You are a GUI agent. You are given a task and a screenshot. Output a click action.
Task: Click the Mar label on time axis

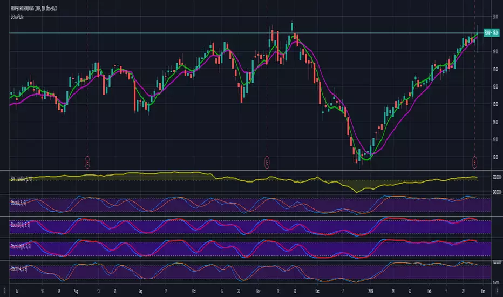click(483, 291)
